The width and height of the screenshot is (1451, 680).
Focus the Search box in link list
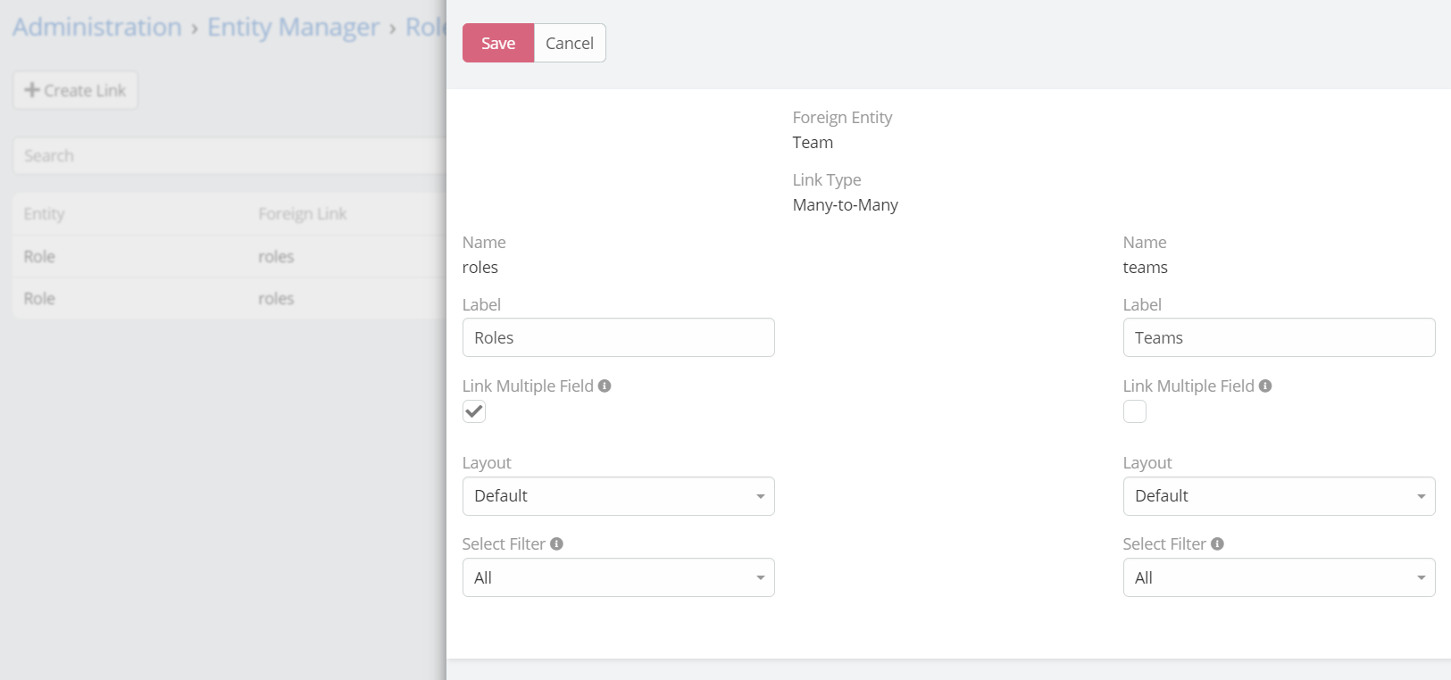(228, 156)
